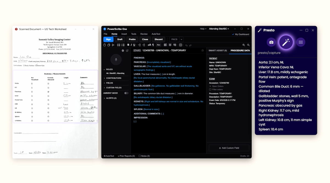Click the Copy icon in PowerScribe toolbar
The height and width of the screenshot is (183, 330).
point(109,45)
